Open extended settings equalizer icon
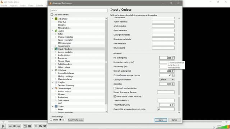Screen dimensions: 230x129 pyautogui.click(x=29, y=126)
